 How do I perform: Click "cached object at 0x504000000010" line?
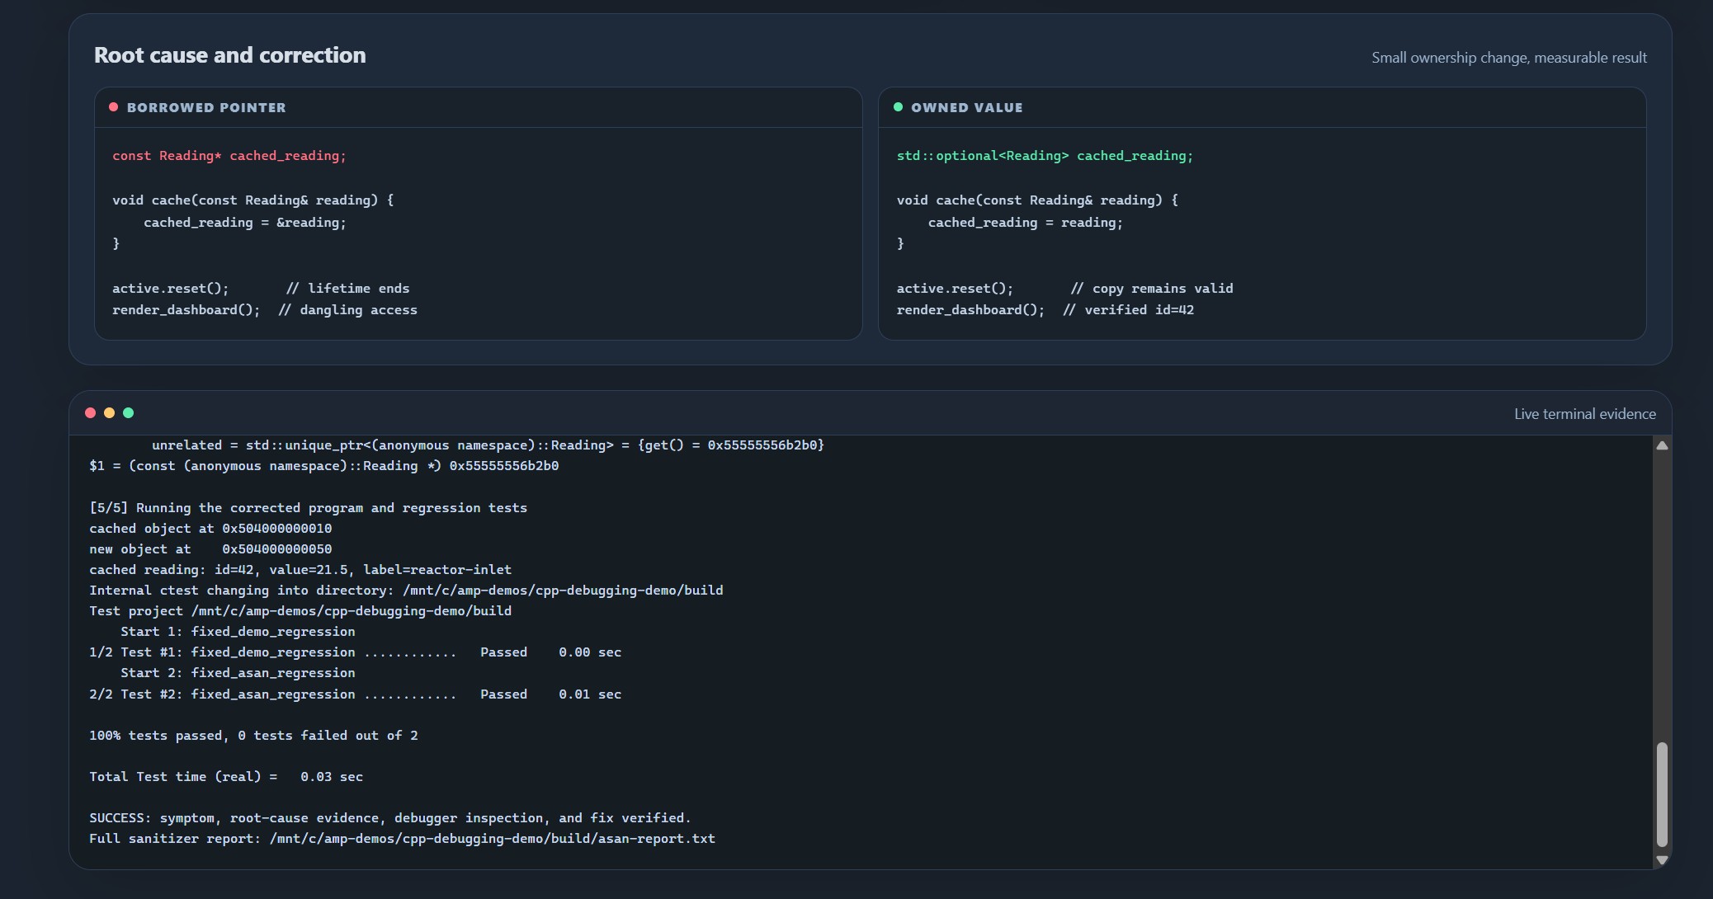[x=210, y=529]
